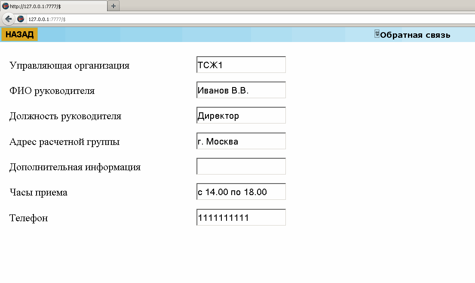Click the favicon on the browser tab

(x=6, y=6)
